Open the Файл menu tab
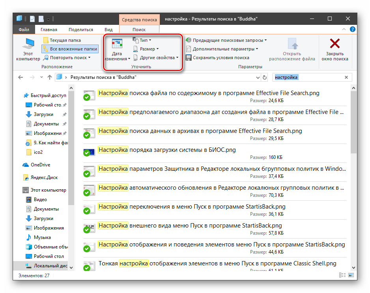370x293 pixels. point(24,30)
